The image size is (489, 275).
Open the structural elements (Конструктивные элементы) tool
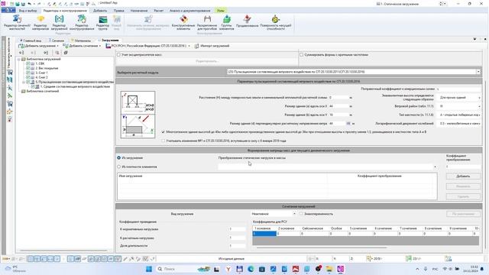click(x=183, y=23)
